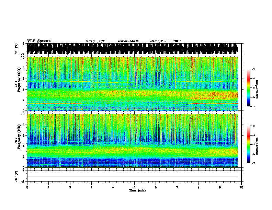Click the time axis tick label "3"
The width and height of the screenshot is (272, 210).
pyautogui.click(x=91, y=187)
